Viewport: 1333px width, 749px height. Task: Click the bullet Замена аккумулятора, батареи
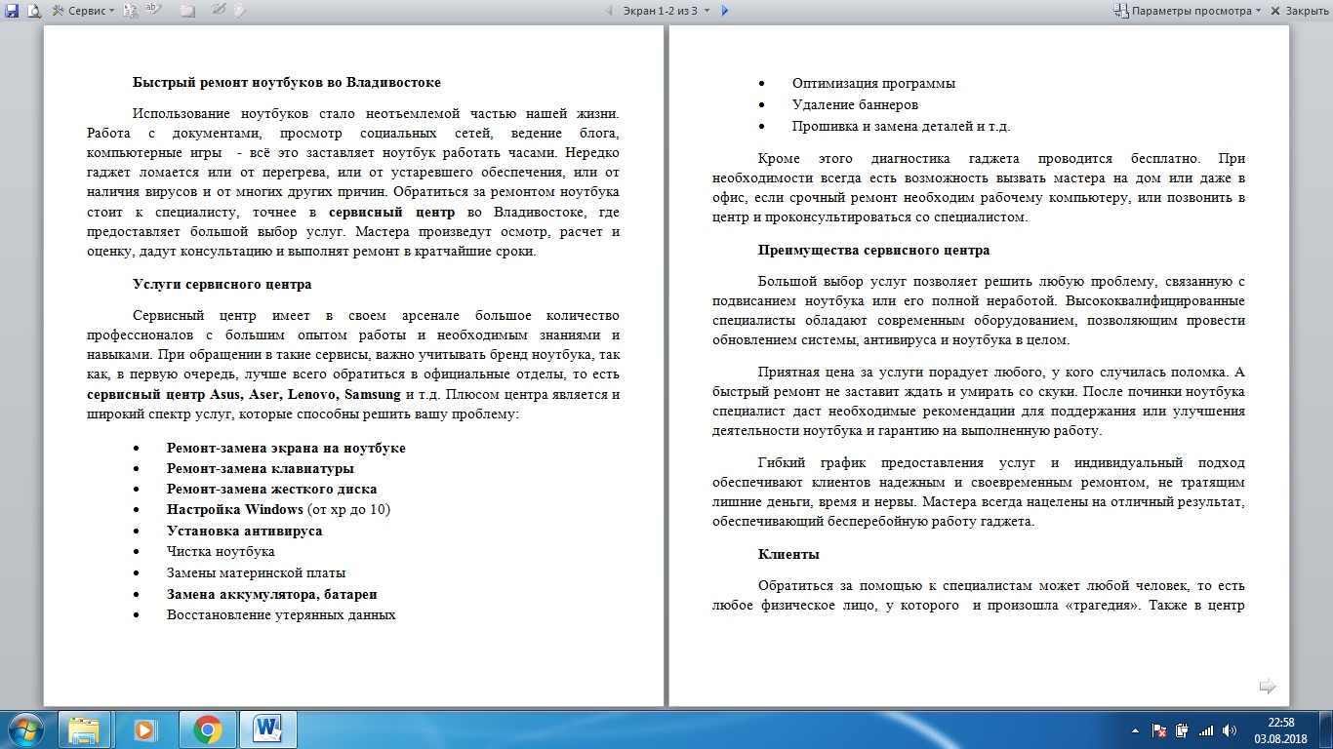click(272, 594)
